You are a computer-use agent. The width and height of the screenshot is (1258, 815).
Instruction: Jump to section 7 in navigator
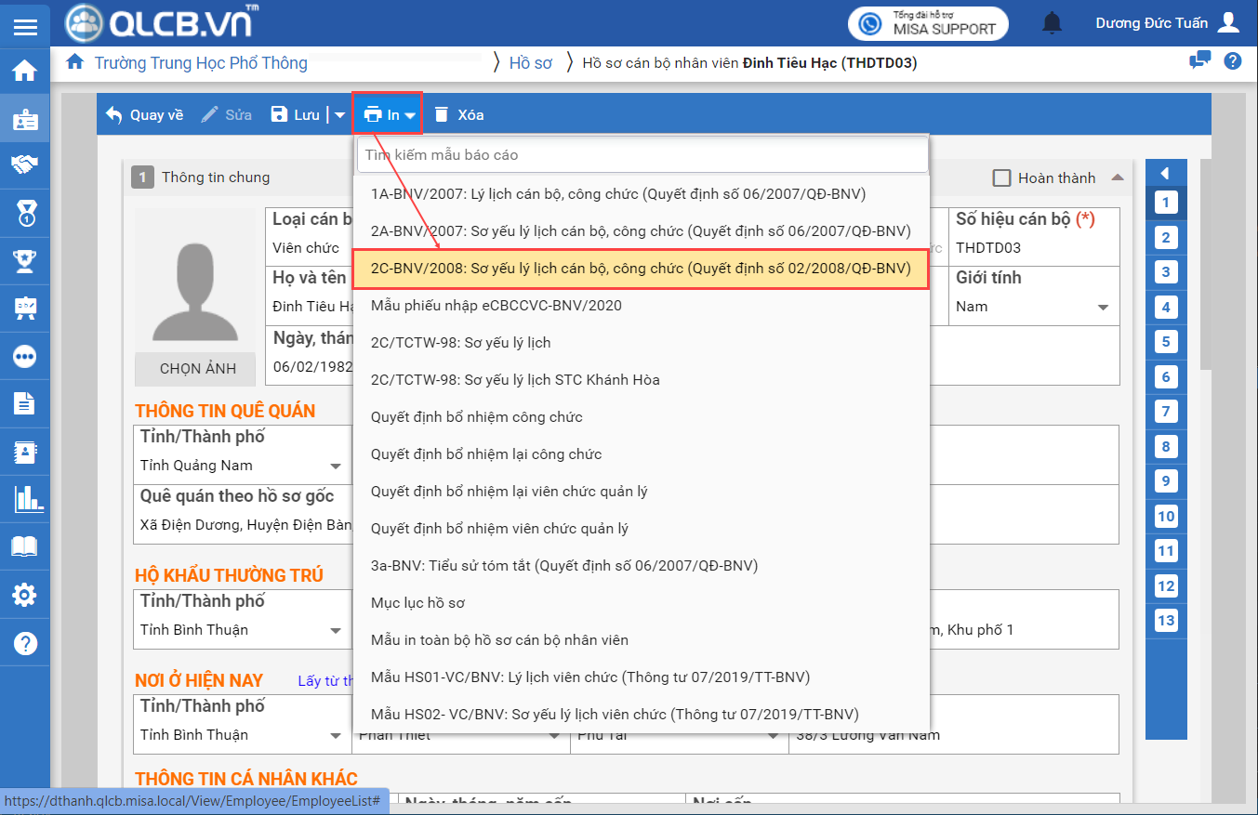(x=1165, y=412)
